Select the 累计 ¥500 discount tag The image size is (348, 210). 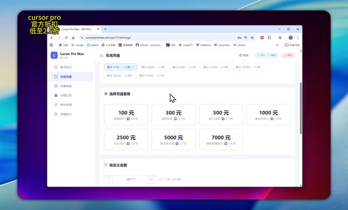pyautogui.click(x=184, y=67)
